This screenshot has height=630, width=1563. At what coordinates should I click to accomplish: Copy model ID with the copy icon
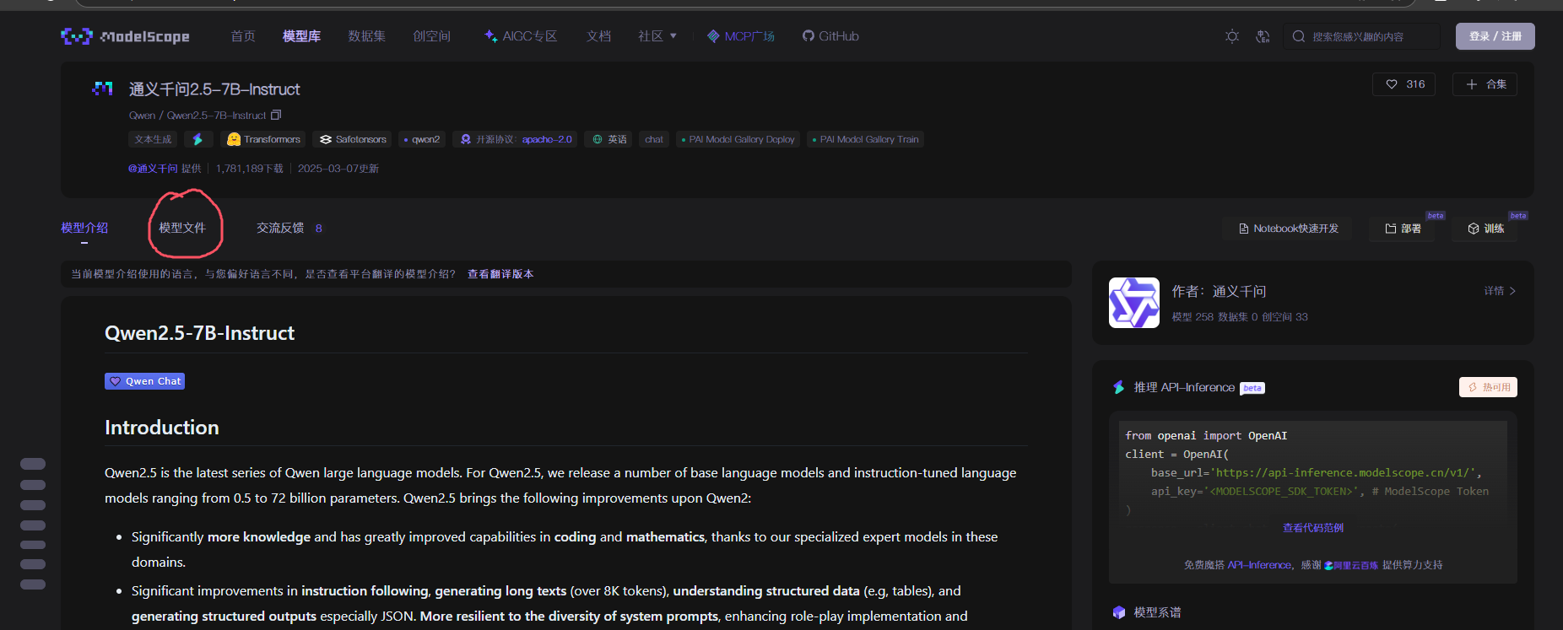pyautogui.click(x=276, y=115)
